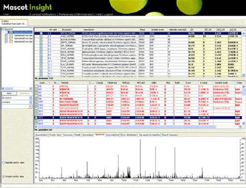Sort peptides by the E-value column header
Screen dimensions: 246x188
tap(203, 83)
